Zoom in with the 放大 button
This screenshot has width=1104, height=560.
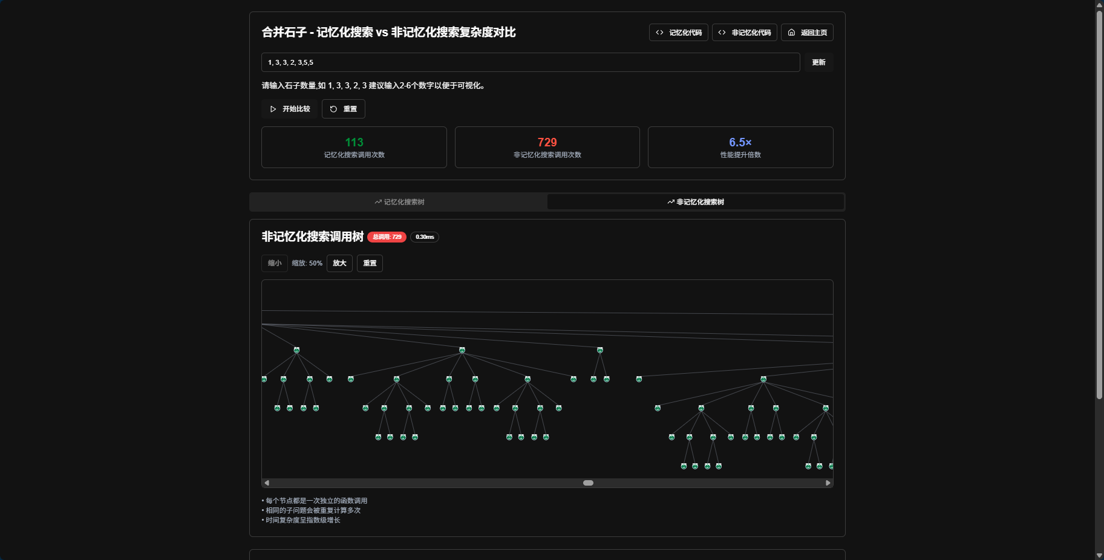339,263
